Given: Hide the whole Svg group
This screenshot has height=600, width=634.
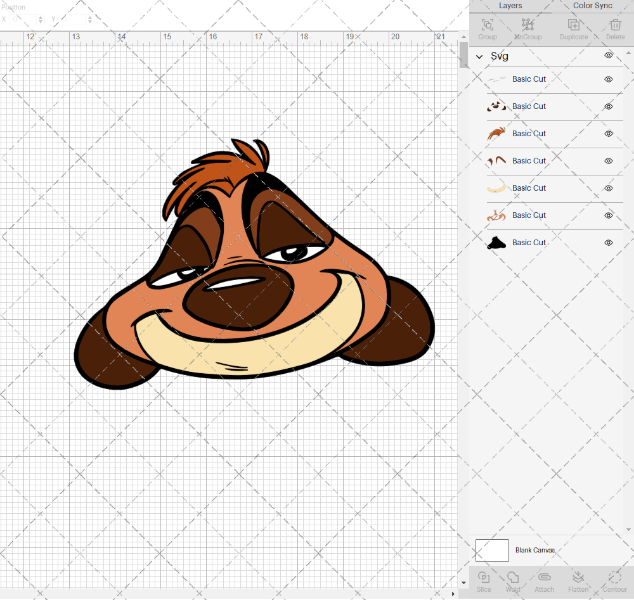Looking at the screenshot, I should pyautogui.click(x=609, y=55).
